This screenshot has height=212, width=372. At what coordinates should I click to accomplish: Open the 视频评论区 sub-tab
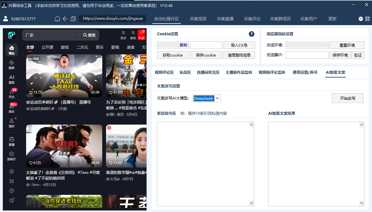coord(164,72)
